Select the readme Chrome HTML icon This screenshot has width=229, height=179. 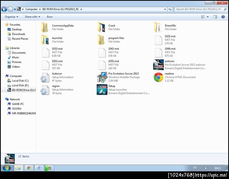158,77
